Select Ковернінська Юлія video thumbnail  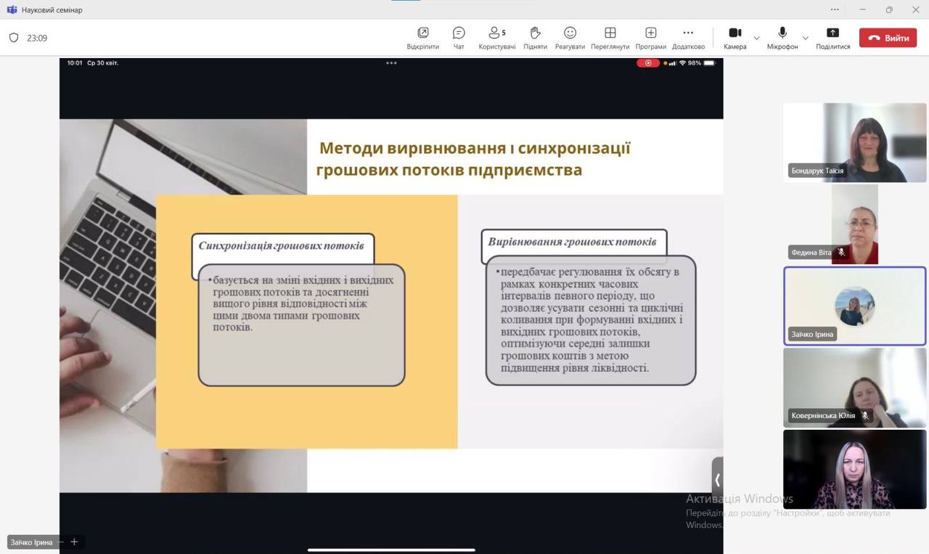tap(854, 388)
